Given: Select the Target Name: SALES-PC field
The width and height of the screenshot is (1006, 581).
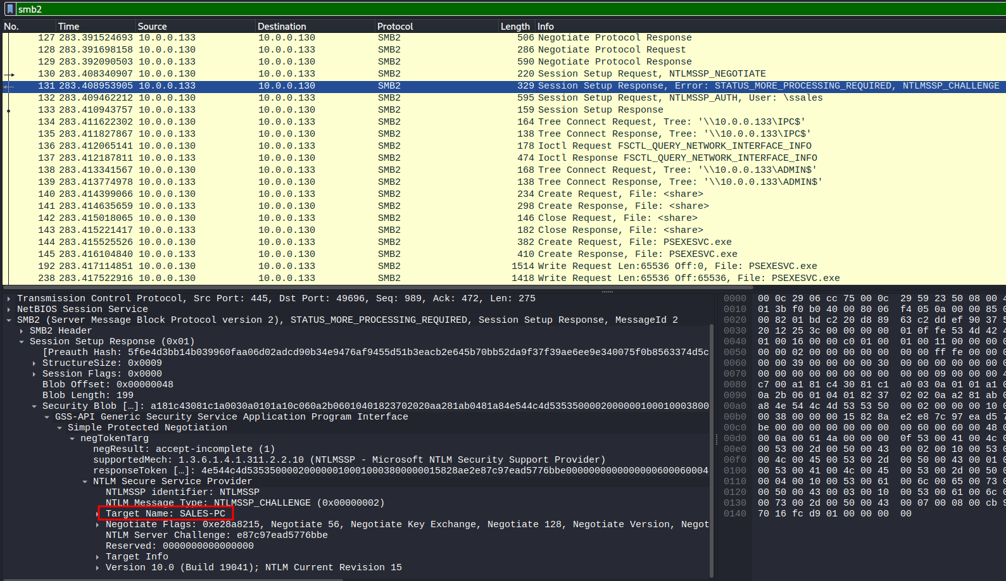Looking at the screenshot, I should point(165,514).
